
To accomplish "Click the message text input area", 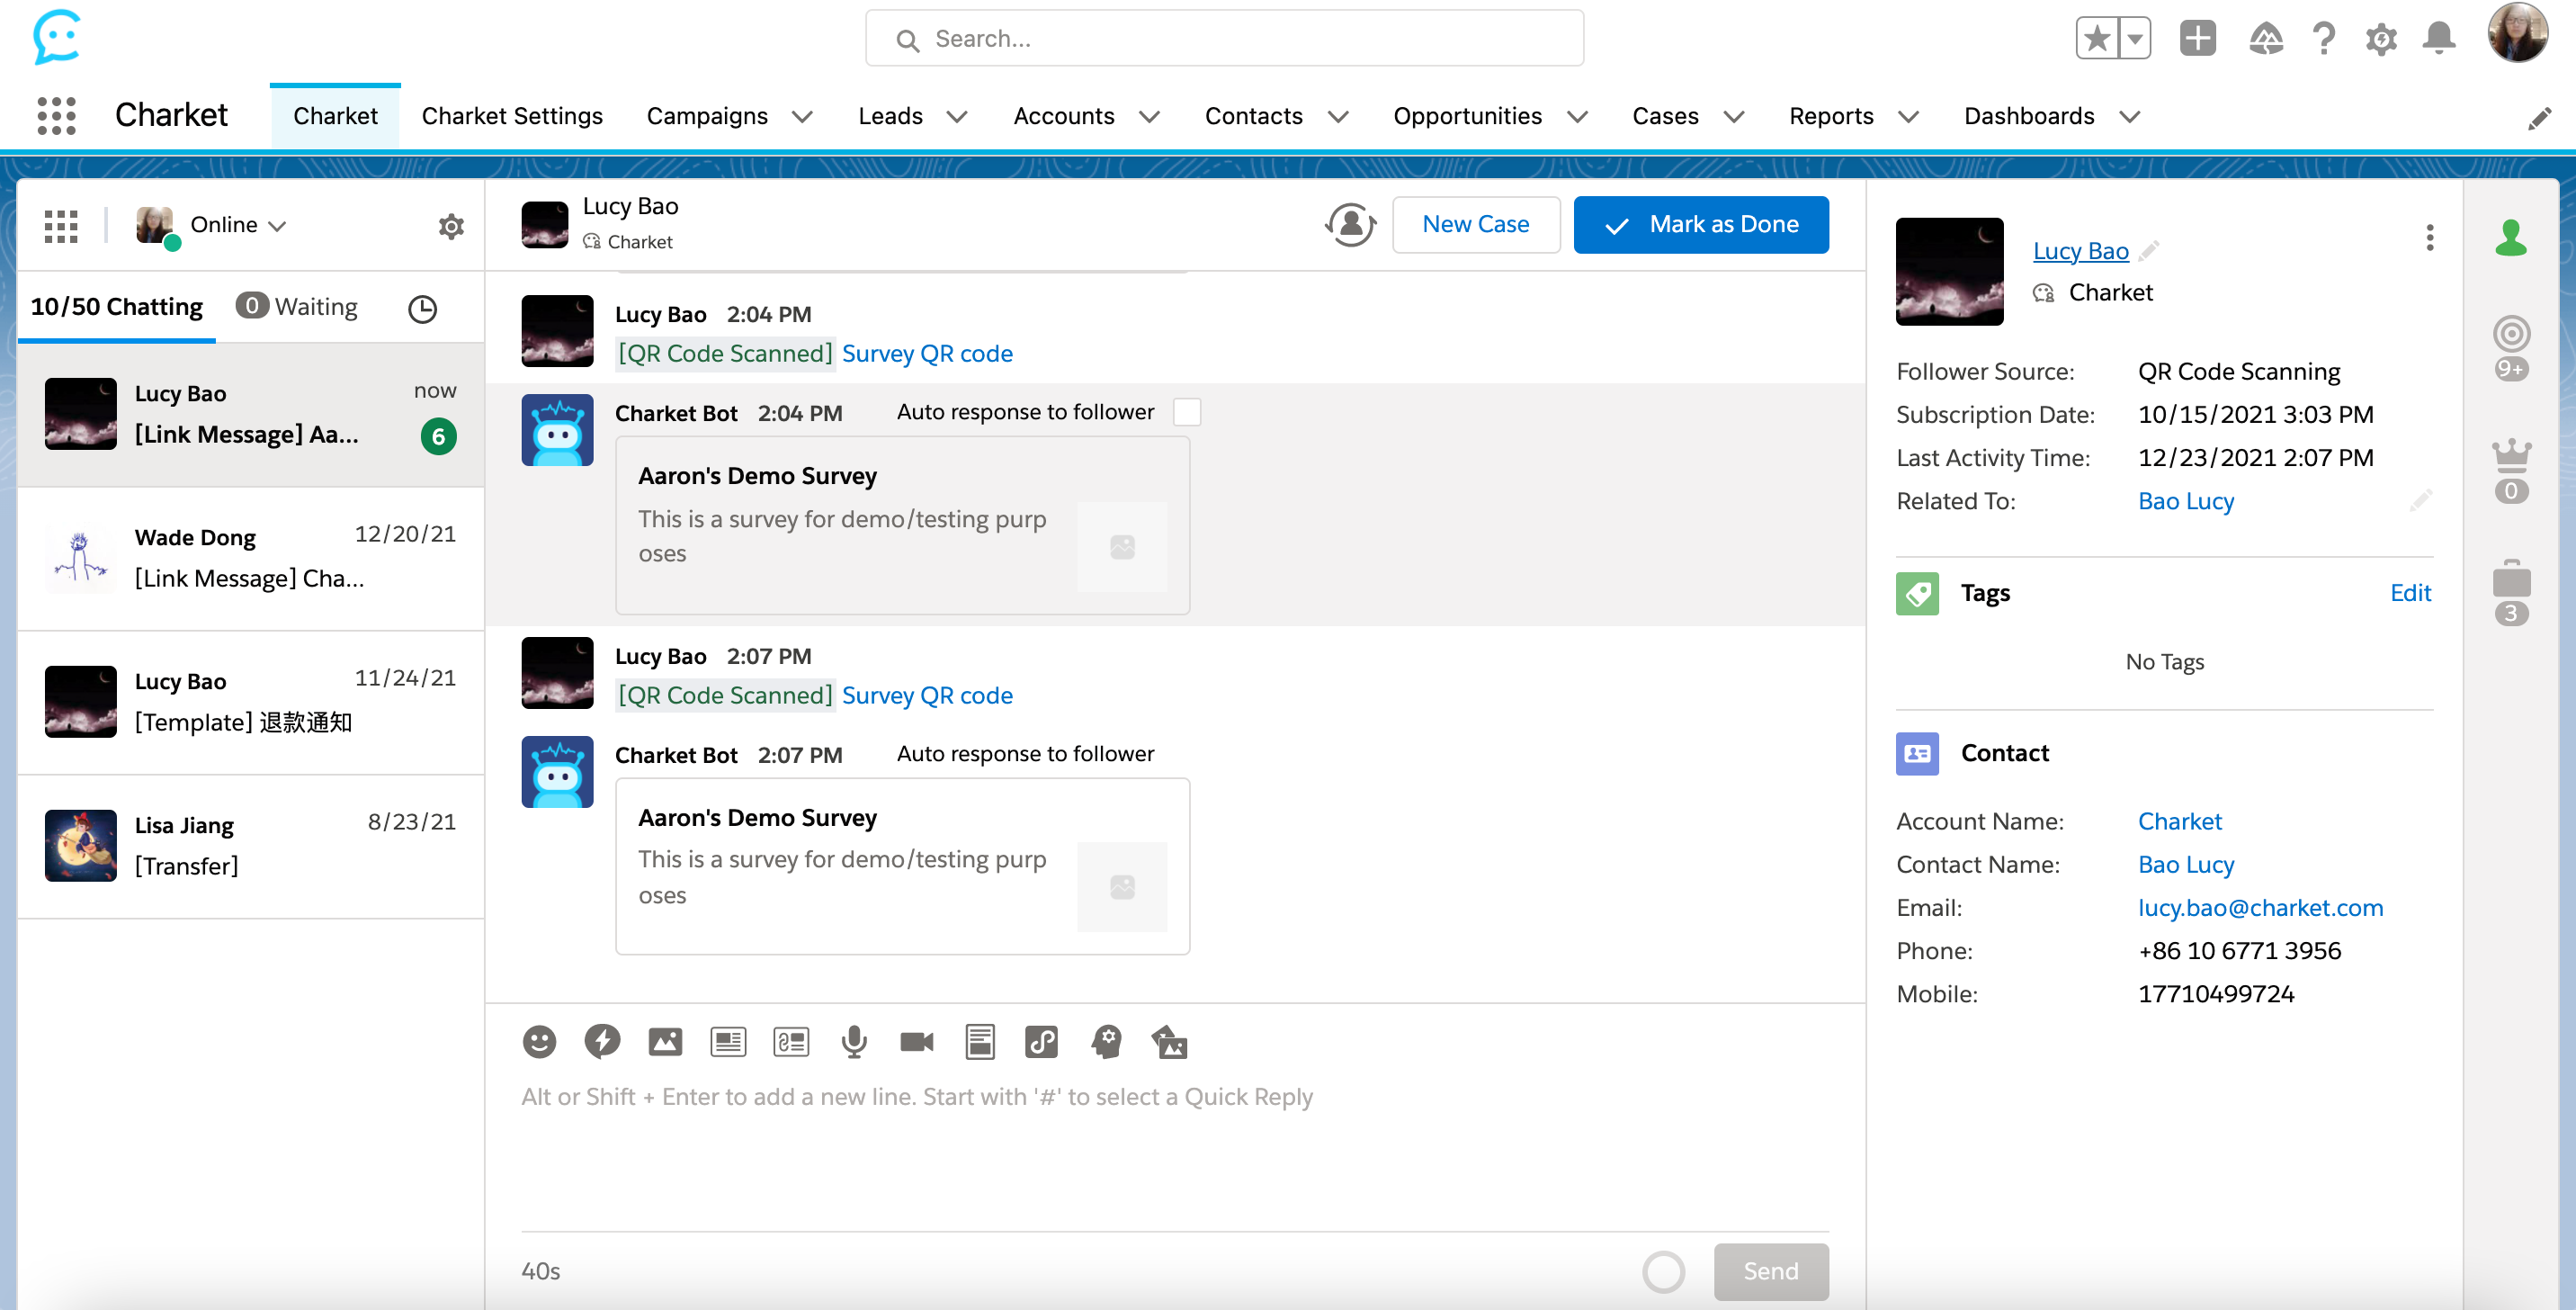I will click(x=1174, y=1150).
